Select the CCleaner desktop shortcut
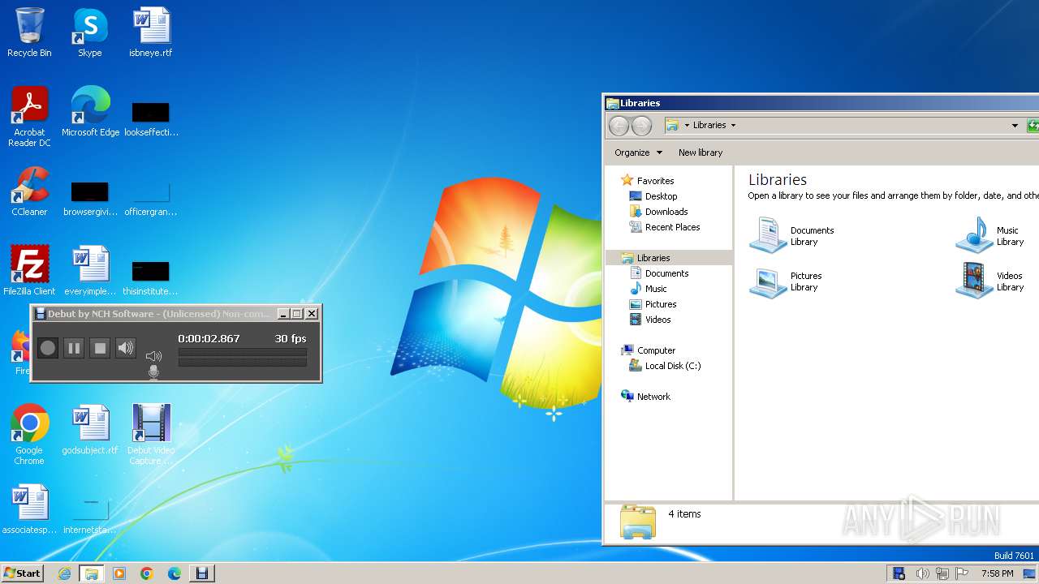Viewport: 1039px width, 584px height. (x=29, y=191)
